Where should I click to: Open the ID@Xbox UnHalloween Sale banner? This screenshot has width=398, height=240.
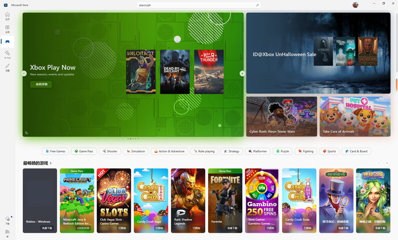(318, 53)
